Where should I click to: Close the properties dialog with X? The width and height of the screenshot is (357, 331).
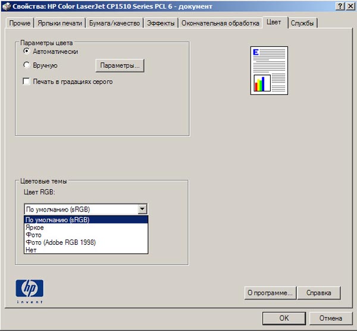tap(350, 6)
